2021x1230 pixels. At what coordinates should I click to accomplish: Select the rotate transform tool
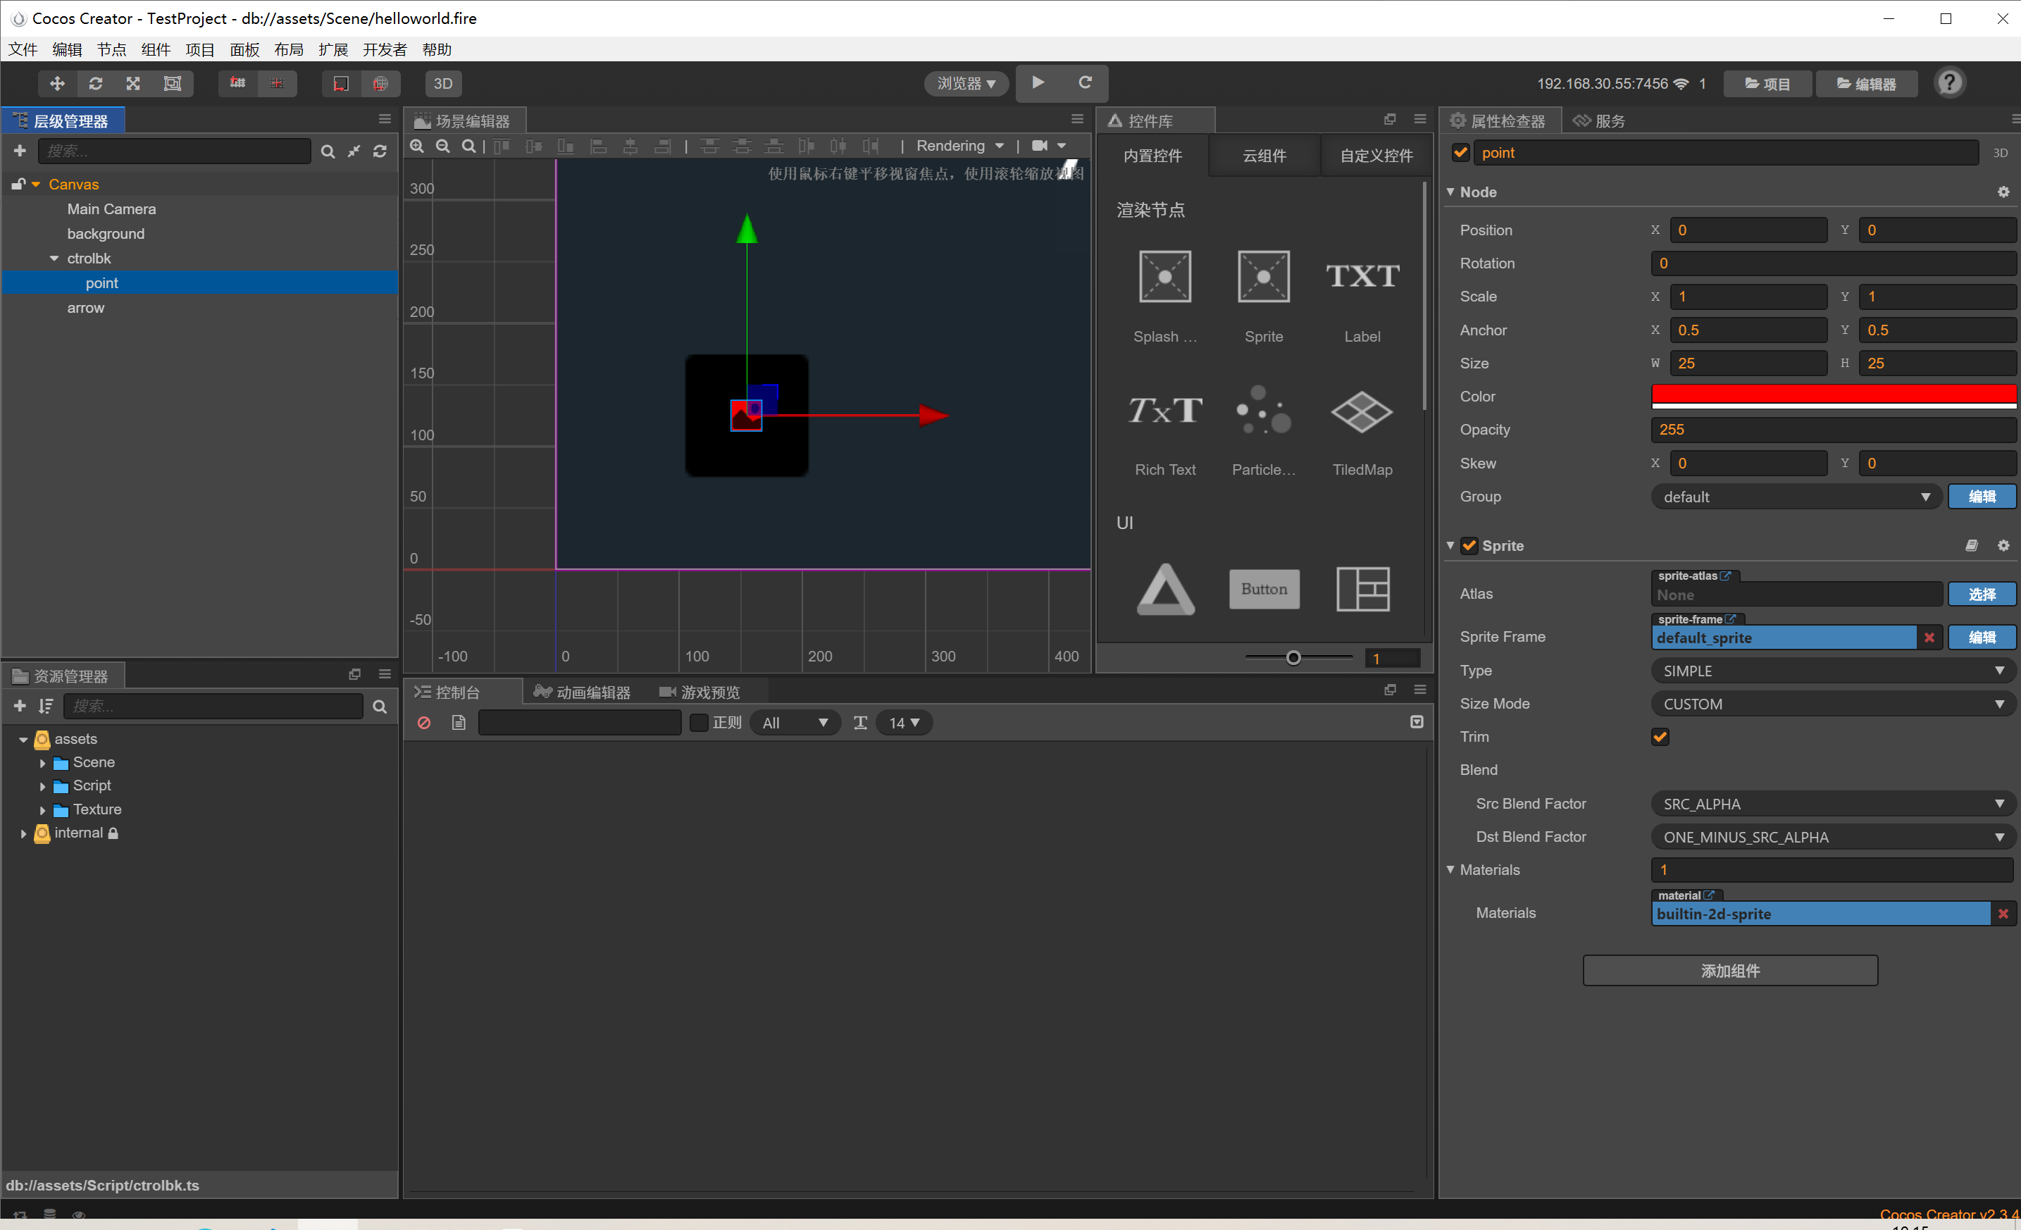click(95, 84)
